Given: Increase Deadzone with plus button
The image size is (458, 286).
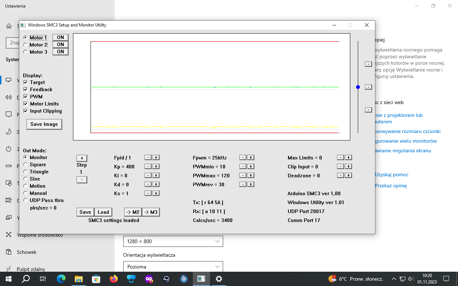Looking at the screenshot, I should tap(349, 176).
